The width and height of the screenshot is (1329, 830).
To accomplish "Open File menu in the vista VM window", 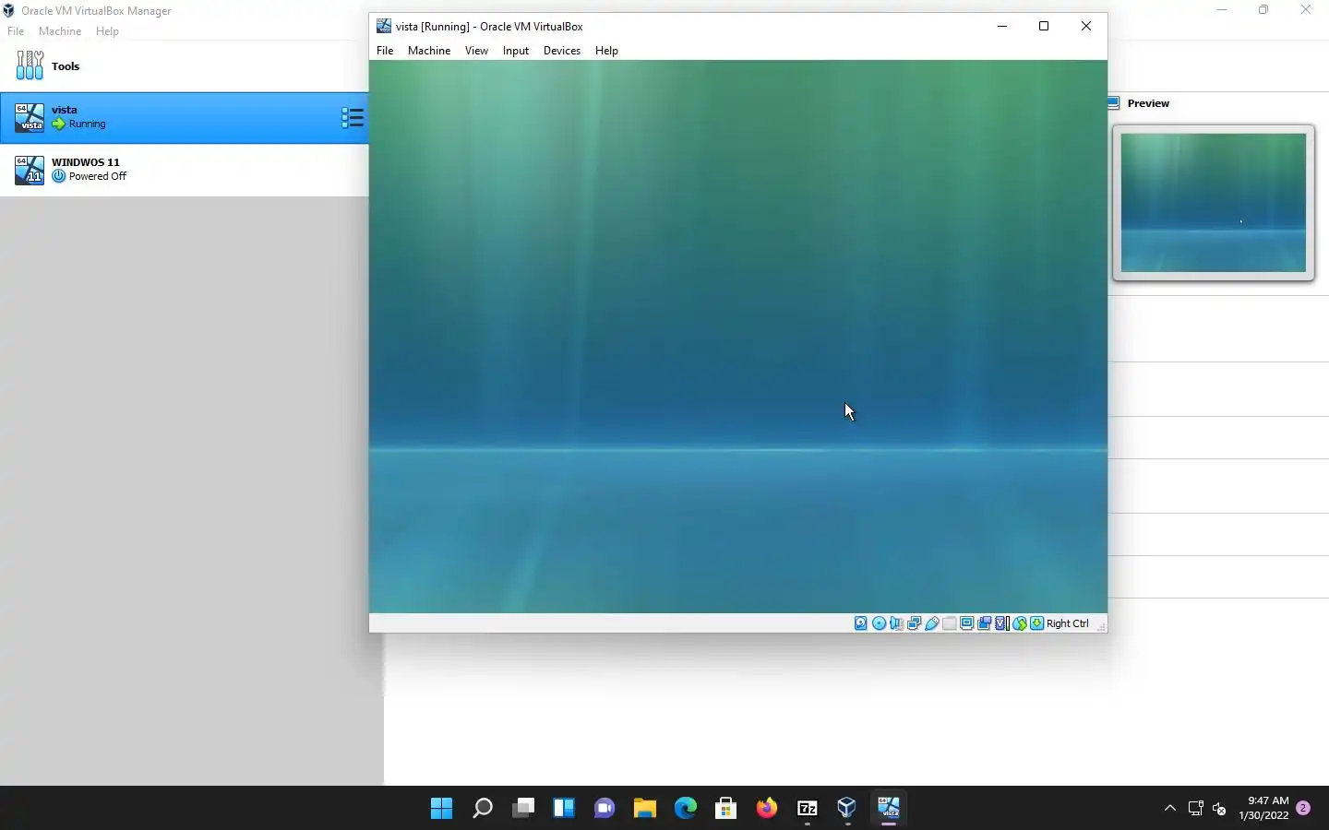I will pyautogui.click(x=385, y=51).
